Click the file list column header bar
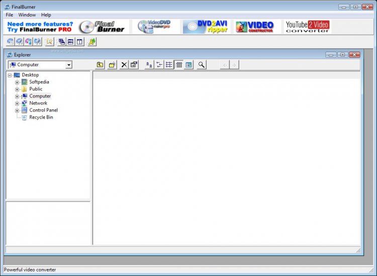 (227, 75)
